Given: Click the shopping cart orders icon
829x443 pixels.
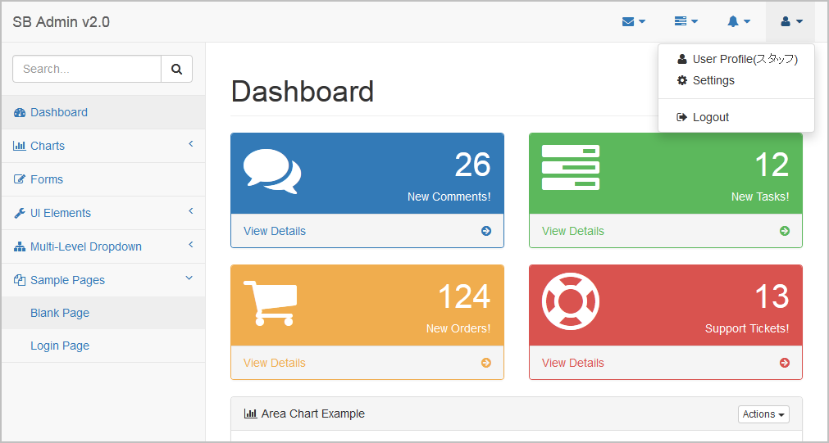Looking at the screenshot, I should [270, 303].
